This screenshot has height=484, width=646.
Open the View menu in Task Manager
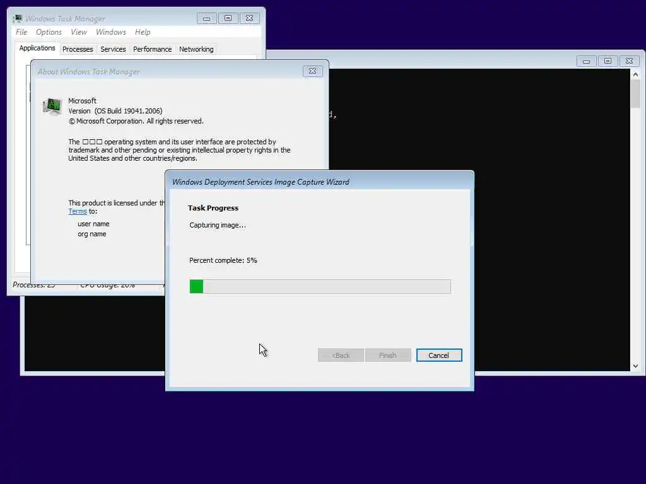pyautogui.click(x=79, y=32)
